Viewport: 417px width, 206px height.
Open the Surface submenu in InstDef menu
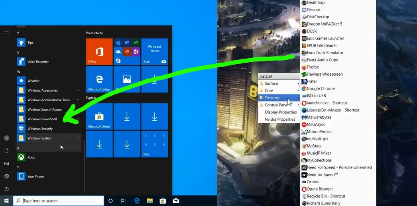pyautogui.click(x=279, y=83)
